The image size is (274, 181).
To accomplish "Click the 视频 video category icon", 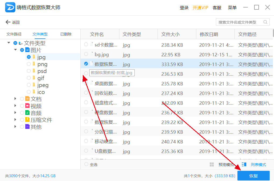I will tap(27, 106).
